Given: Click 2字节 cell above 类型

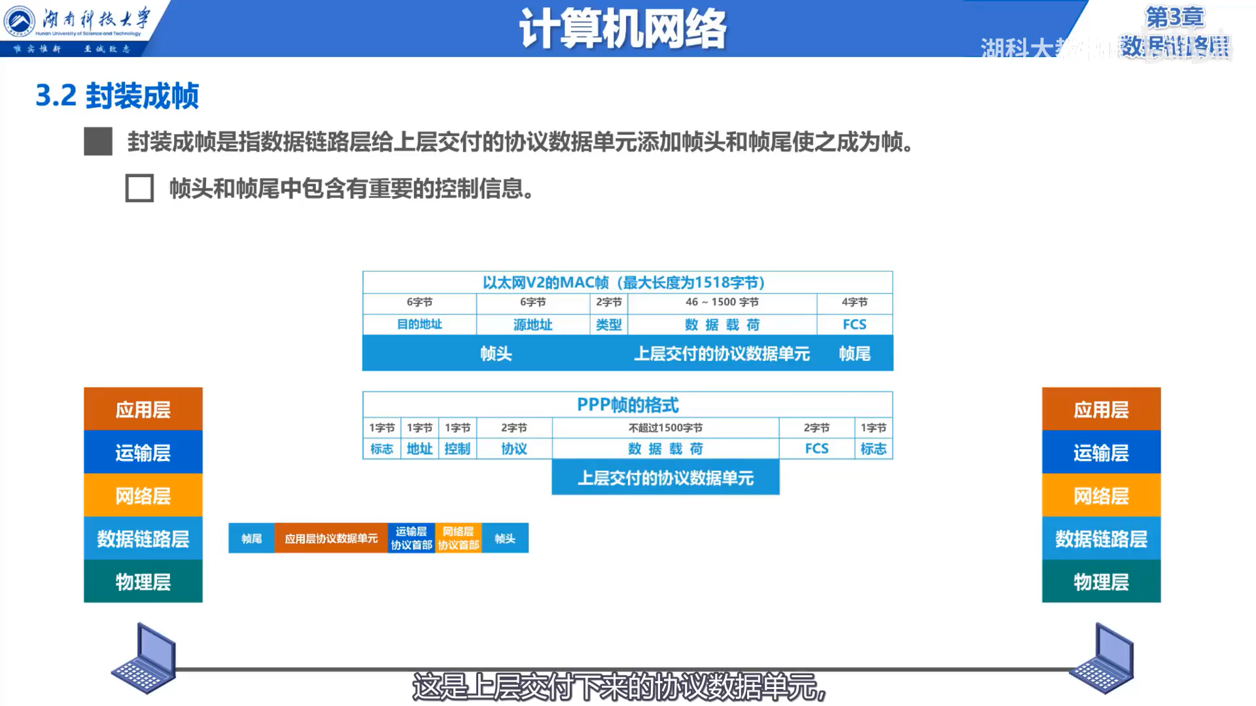Looking at the screenshot, I should [609, 302].
